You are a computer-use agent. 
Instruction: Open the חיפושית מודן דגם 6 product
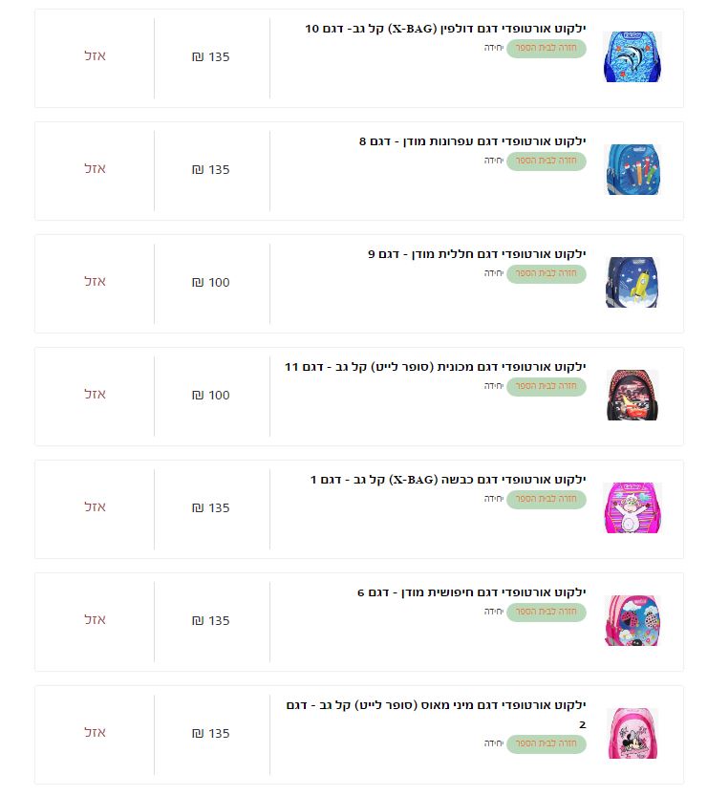click(471, 592)
